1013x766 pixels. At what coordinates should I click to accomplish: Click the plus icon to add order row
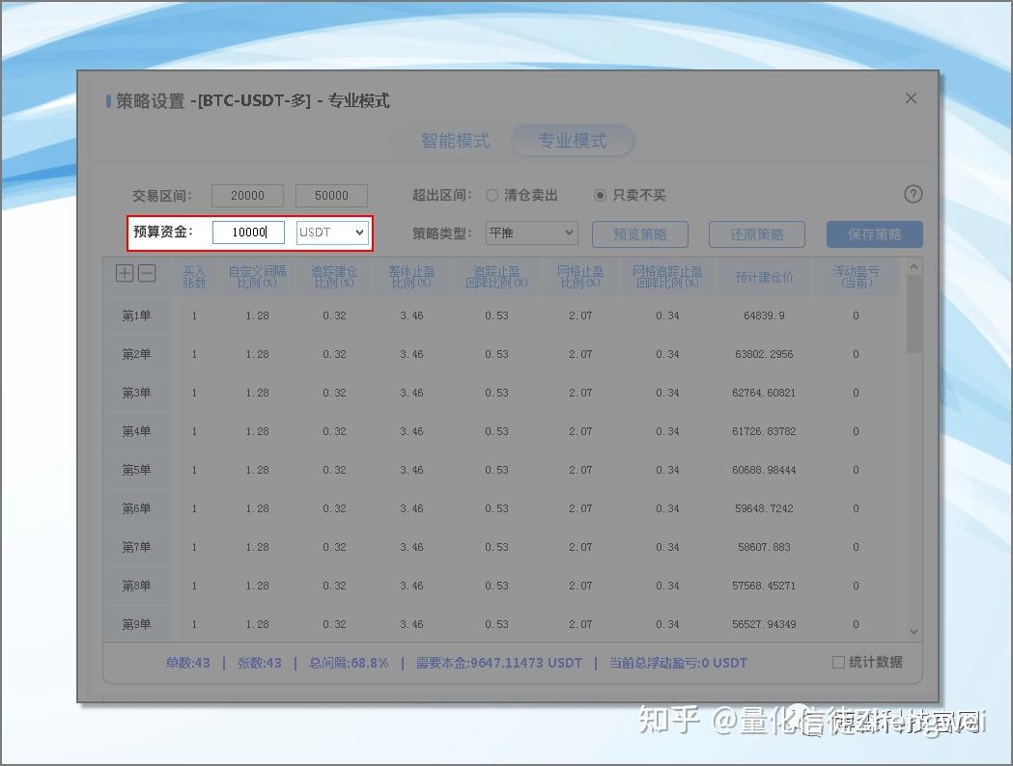point(125,273)
